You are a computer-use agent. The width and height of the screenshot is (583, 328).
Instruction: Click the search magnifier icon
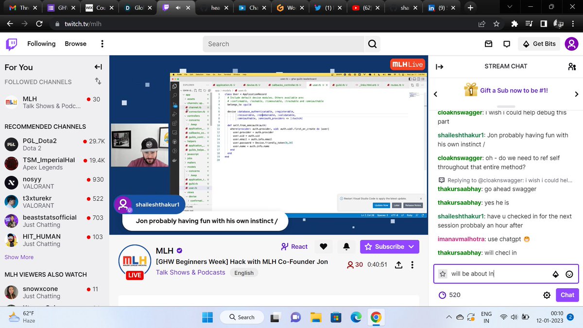tap(372, 44)
